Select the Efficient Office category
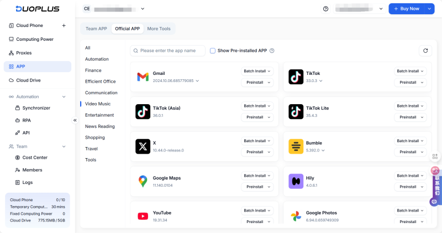 [101, 82]
